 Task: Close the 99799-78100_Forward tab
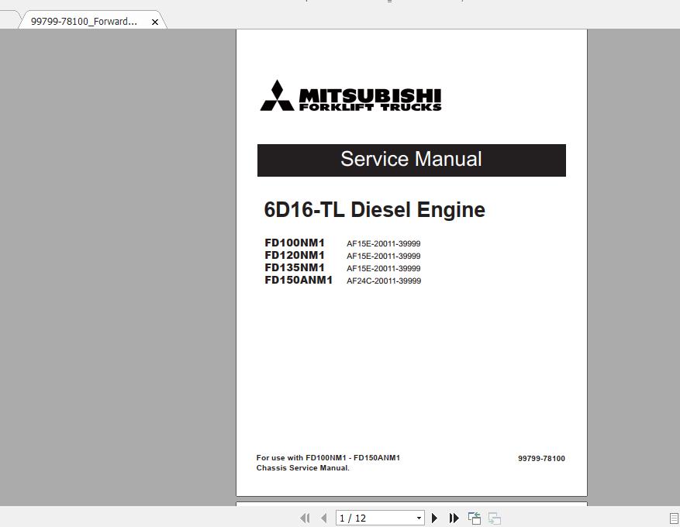pos(155,21)
